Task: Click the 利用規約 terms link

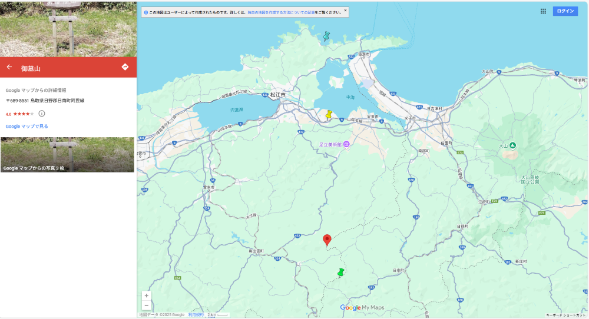Action: point(196,315)
